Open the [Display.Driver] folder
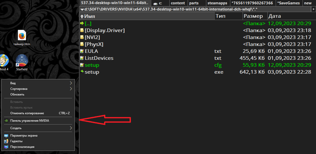This screenshot has height=154, width=316. coord(105,31)
